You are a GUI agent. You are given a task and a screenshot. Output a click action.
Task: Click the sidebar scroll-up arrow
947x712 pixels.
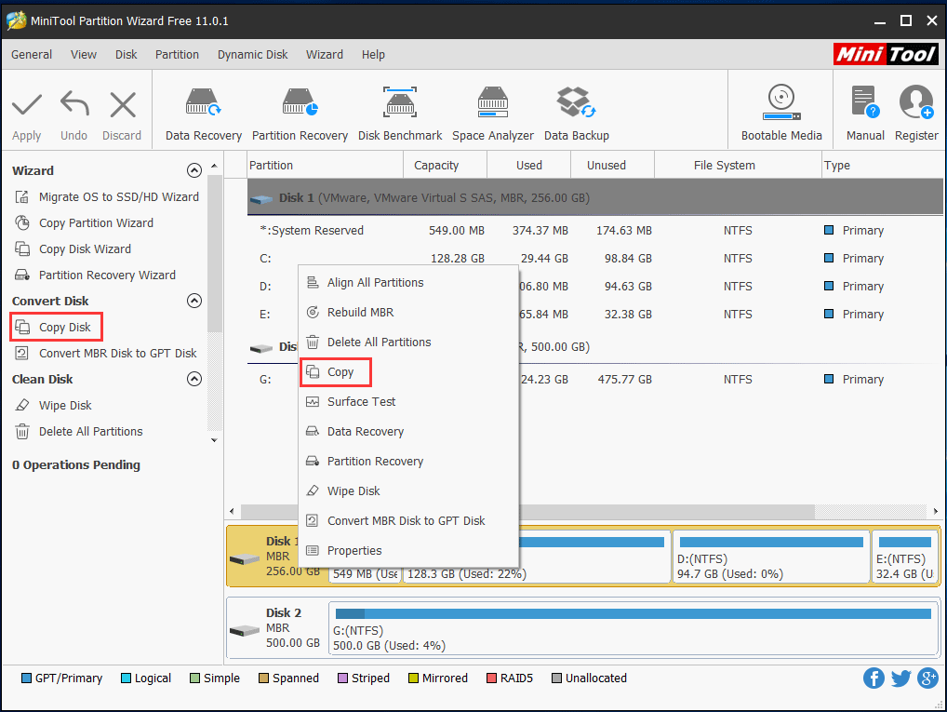tap(214, 167)
